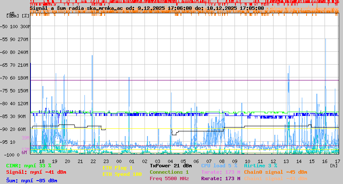Click hour label '18' on time axis

42,161
